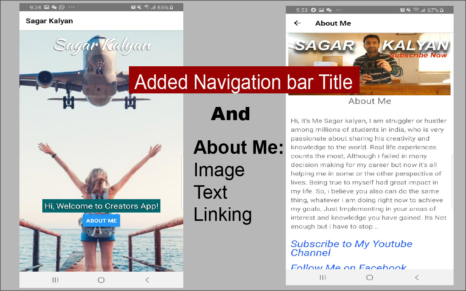
Task: Tap WhatsApp notification icon in left status bar
Action: click(x=62, y=7)
